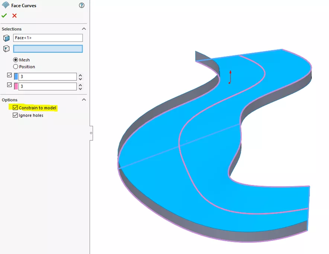Click the blue curve color swatch

pos(15,76)
